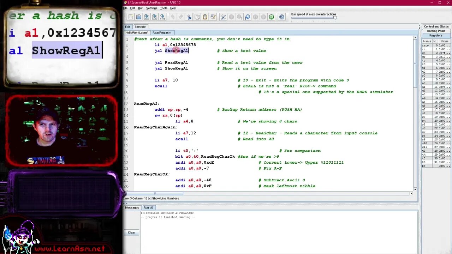Open the Settings menu

pyautogui.click(x=152, y=8)
